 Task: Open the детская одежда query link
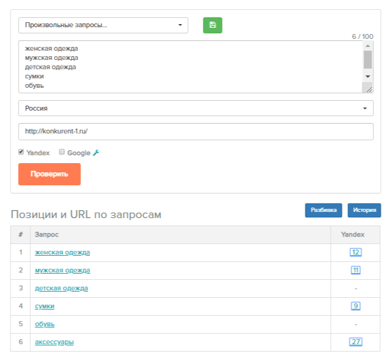pyautogui.click(x=61, y=288)
